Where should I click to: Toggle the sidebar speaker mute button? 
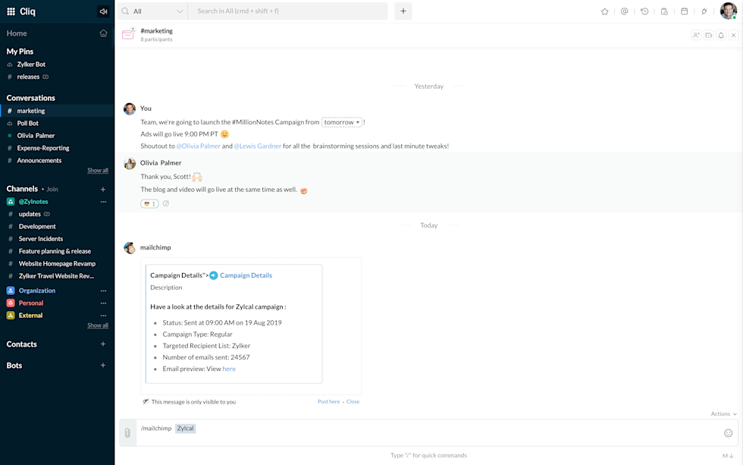(x=103, y=11)
